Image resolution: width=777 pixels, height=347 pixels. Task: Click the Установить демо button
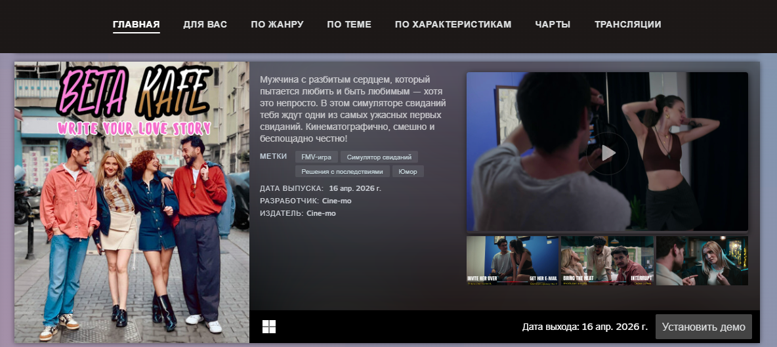[703, 327]
